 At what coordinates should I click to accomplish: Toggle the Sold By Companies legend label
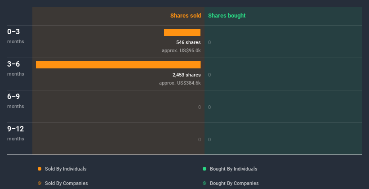click(67, 183)
